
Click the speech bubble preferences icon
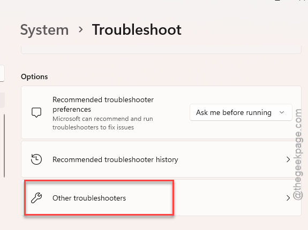36,112
